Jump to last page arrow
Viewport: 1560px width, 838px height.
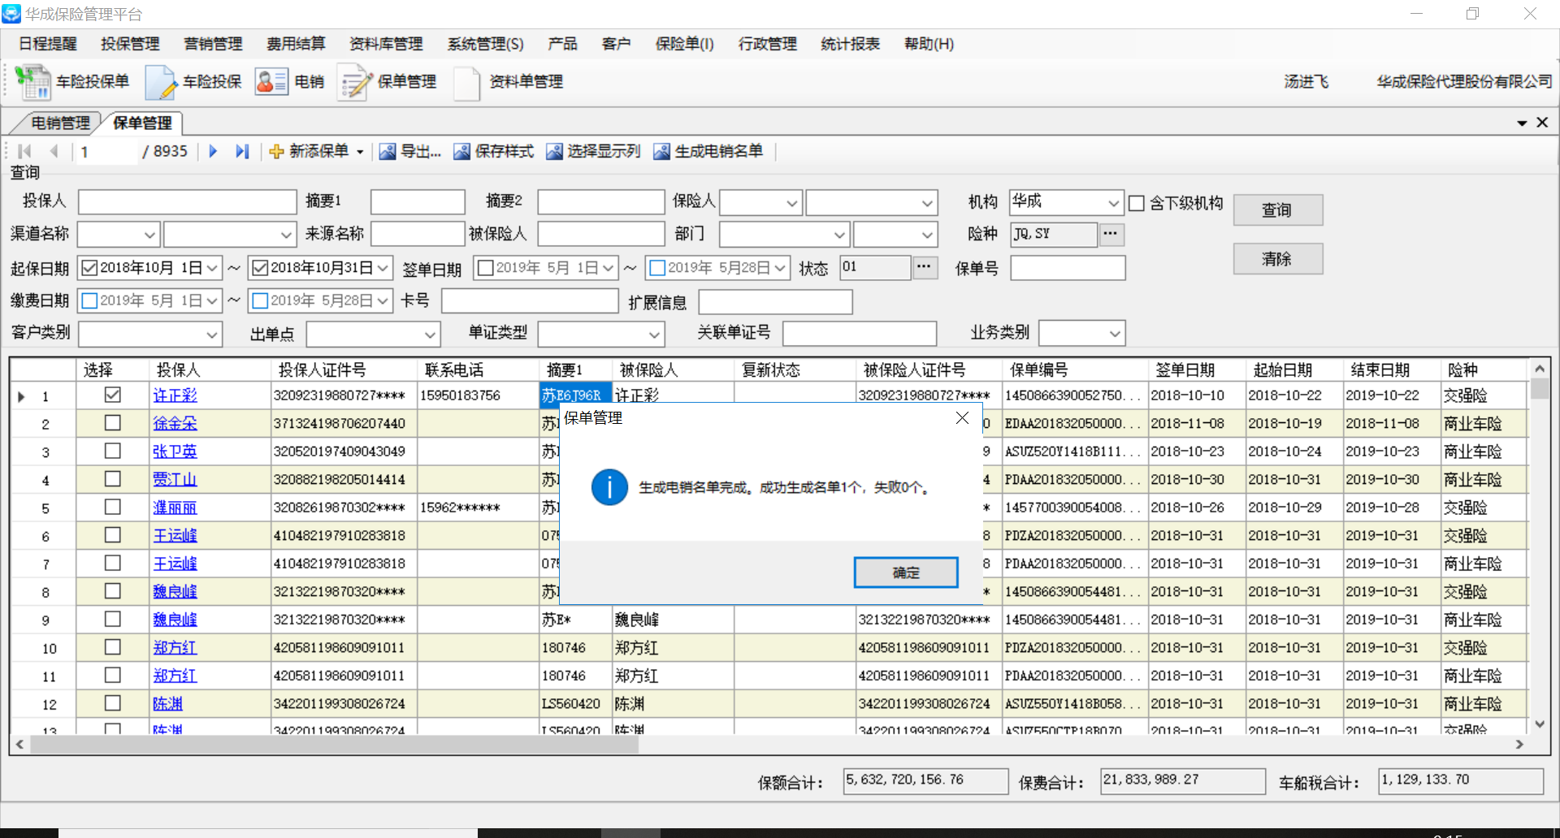tap(241, 151)
